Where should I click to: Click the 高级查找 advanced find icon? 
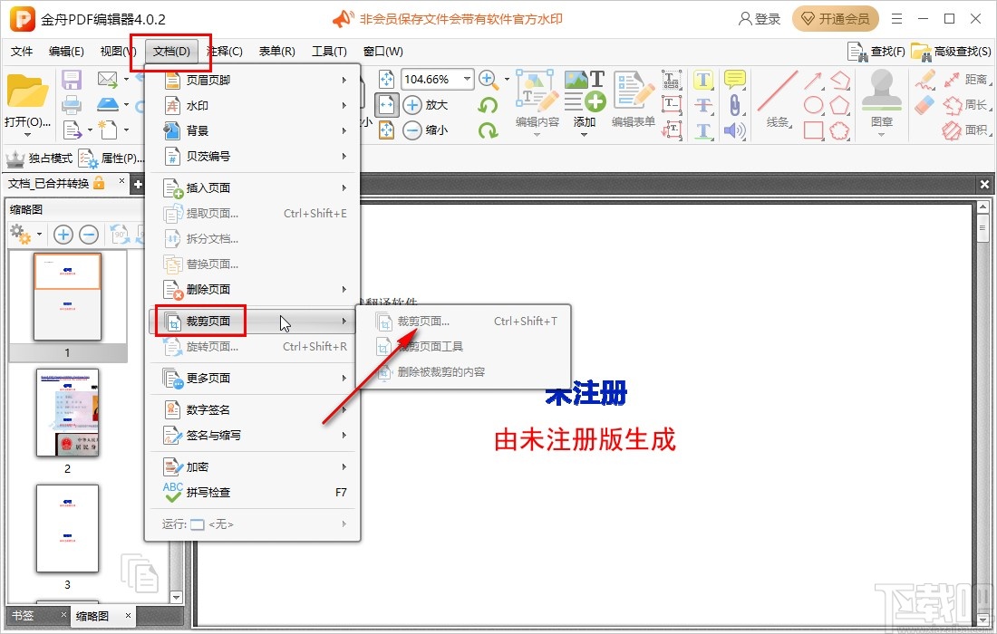point(921,52)
